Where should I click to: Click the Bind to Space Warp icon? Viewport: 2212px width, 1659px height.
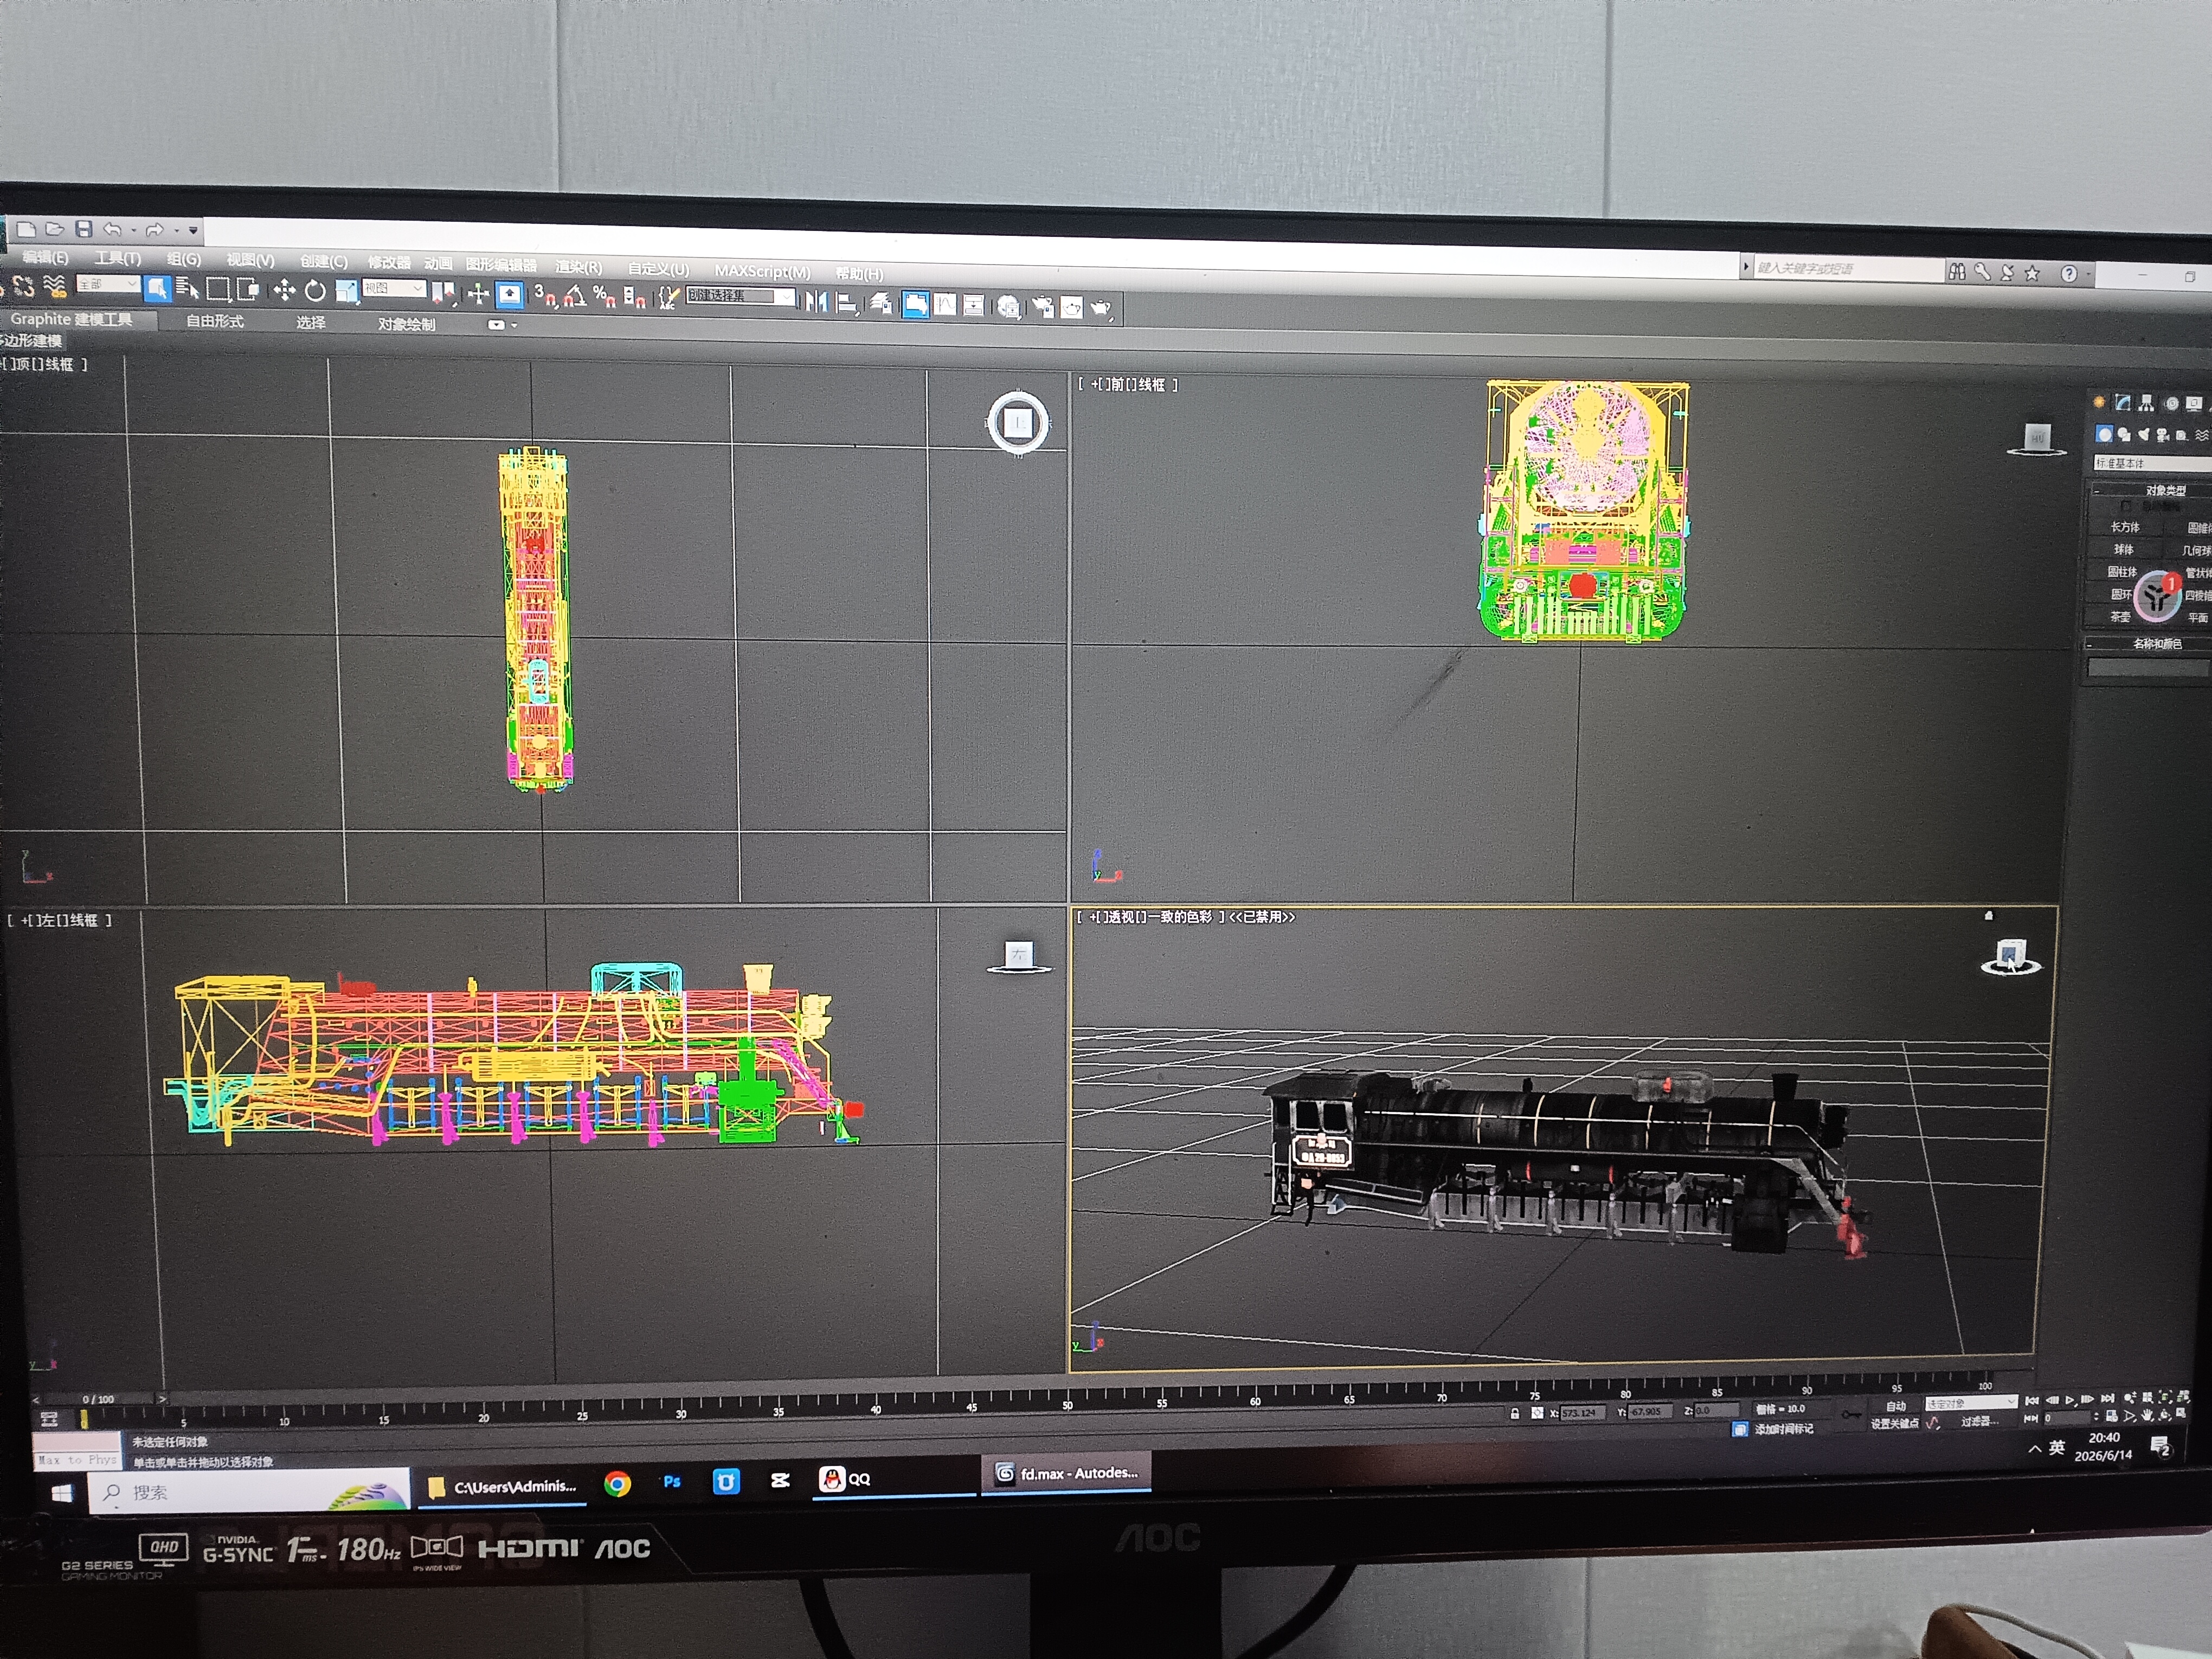55,287
